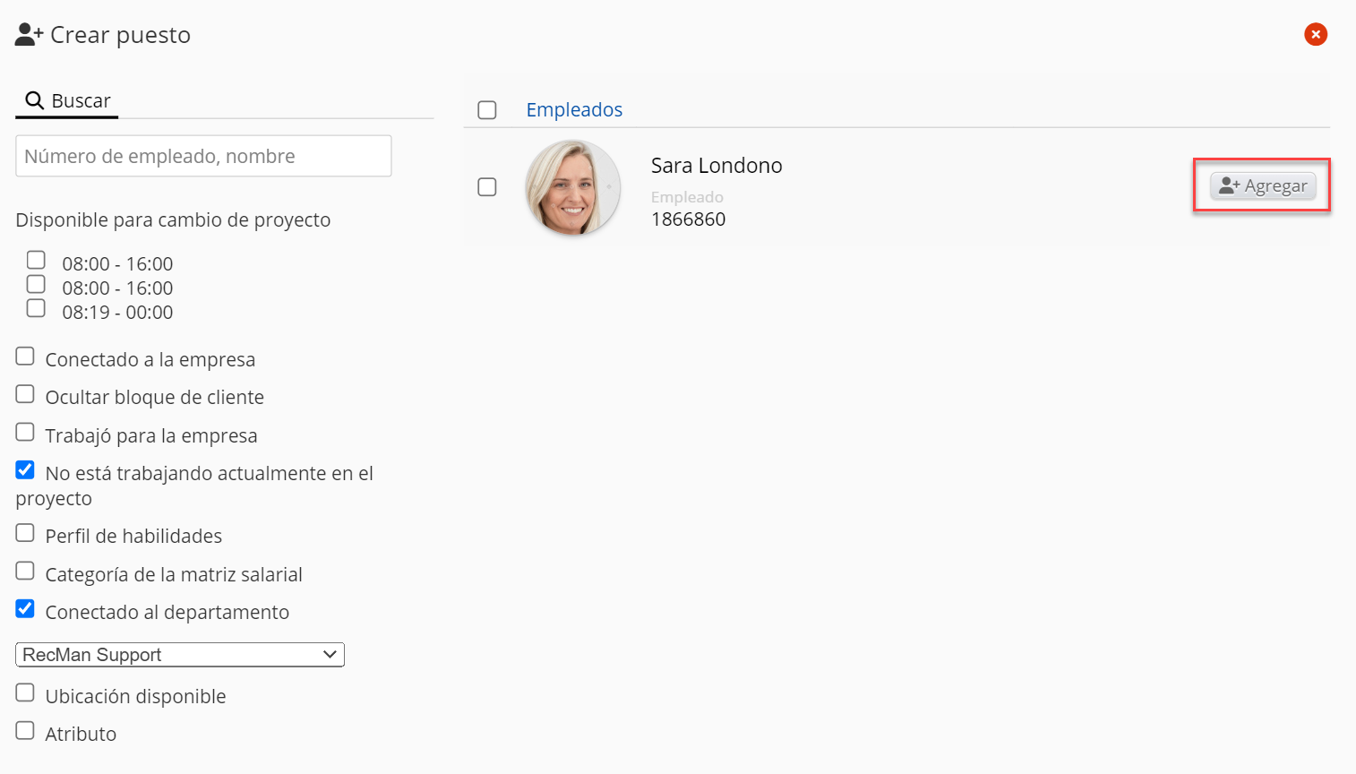Focus the employee number or name field
Screen dimensions: 1356x774
point(203,156)
